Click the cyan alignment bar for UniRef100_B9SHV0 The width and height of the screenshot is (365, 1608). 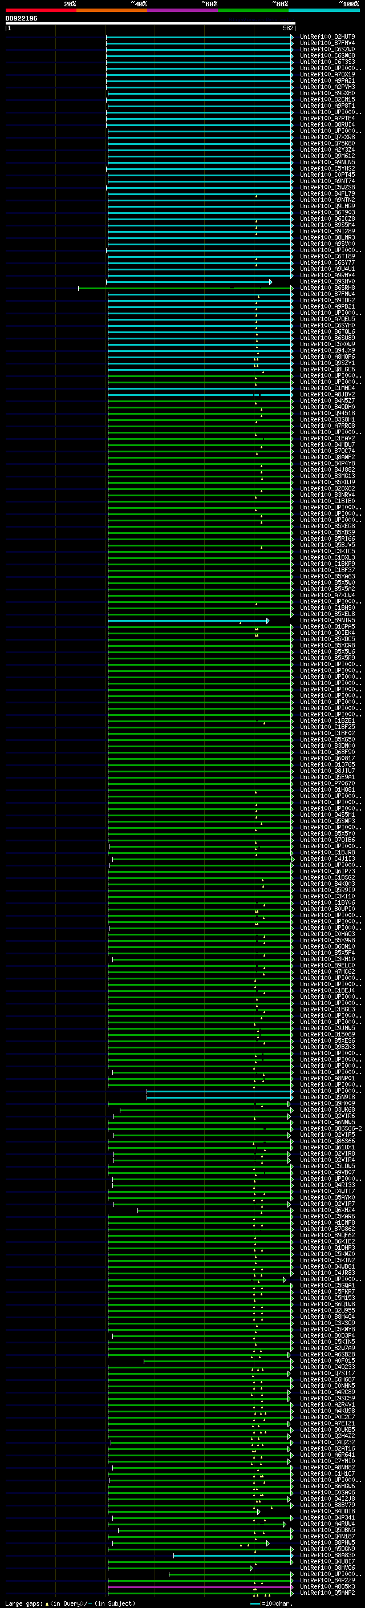(x=189, y=282)
